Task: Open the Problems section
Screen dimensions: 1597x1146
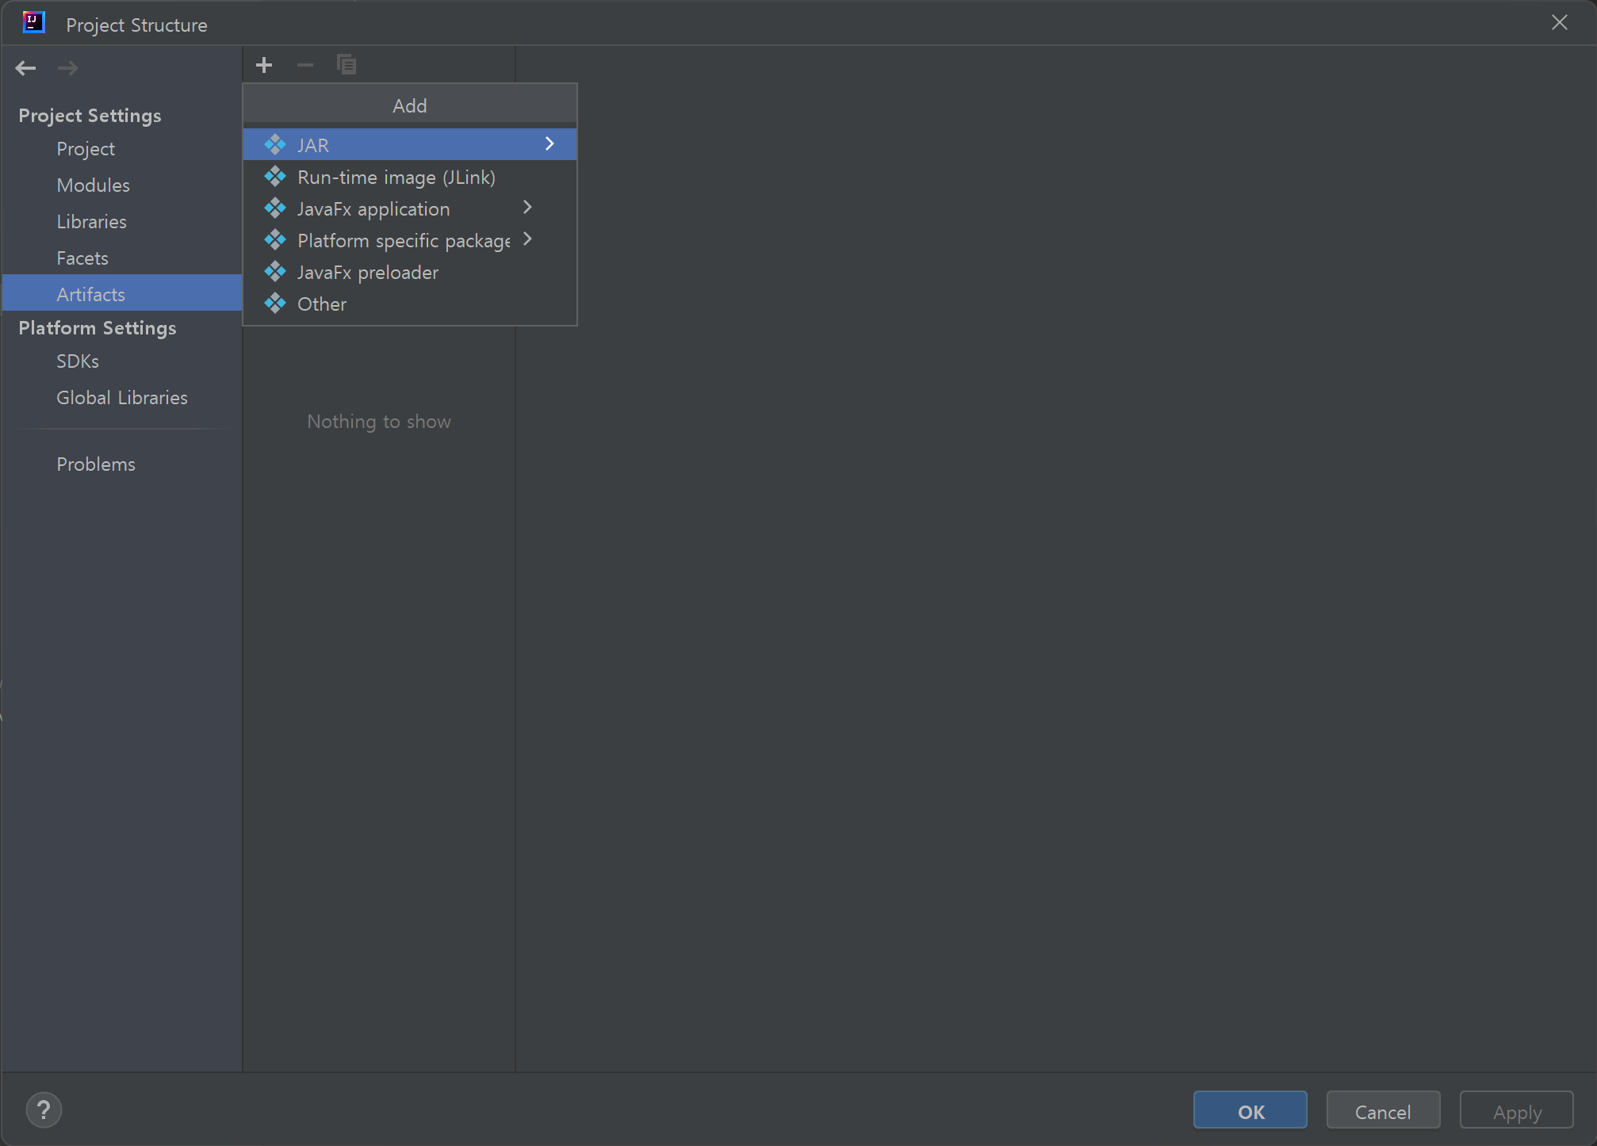Action: coord(96,464)
